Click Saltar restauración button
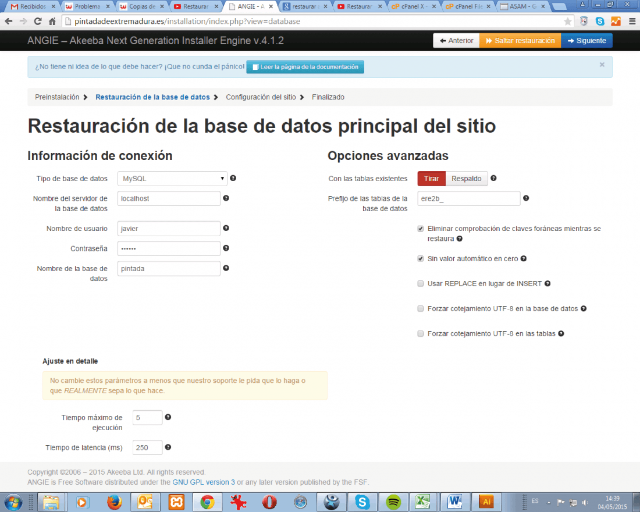640x512 pixels. point(520,40)
